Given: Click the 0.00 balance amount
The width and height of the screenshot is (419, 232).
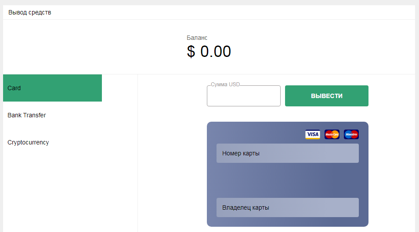Looking at the screenshot, I should coord(216,51).
